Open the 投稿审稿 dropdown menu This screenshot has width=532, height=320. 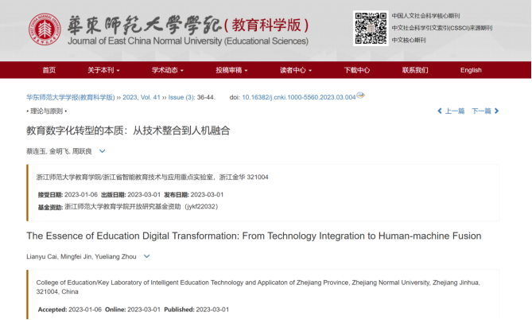(x=231, y=70)
